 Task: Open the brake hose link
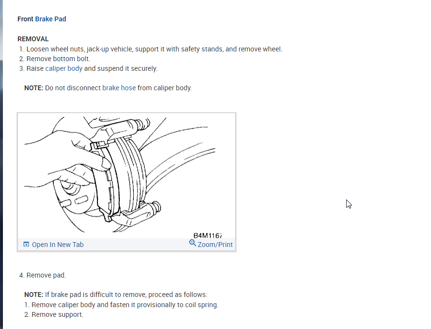tap(119, 88)
